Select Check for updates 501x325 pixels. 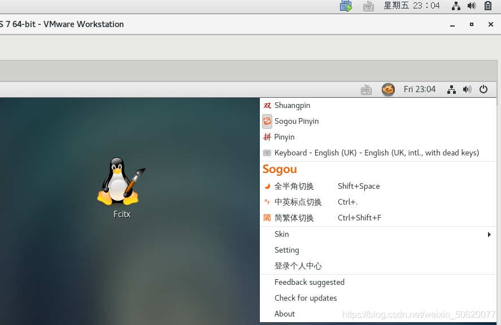378,298
